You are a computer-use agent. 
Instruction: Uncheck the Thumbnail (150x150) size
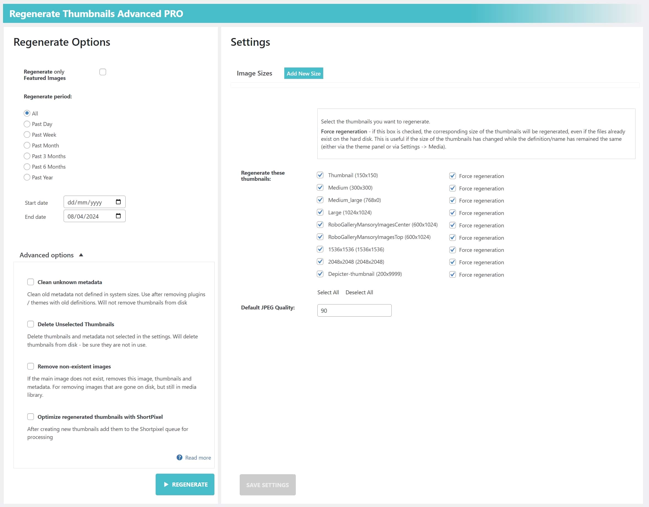(320, 175)
